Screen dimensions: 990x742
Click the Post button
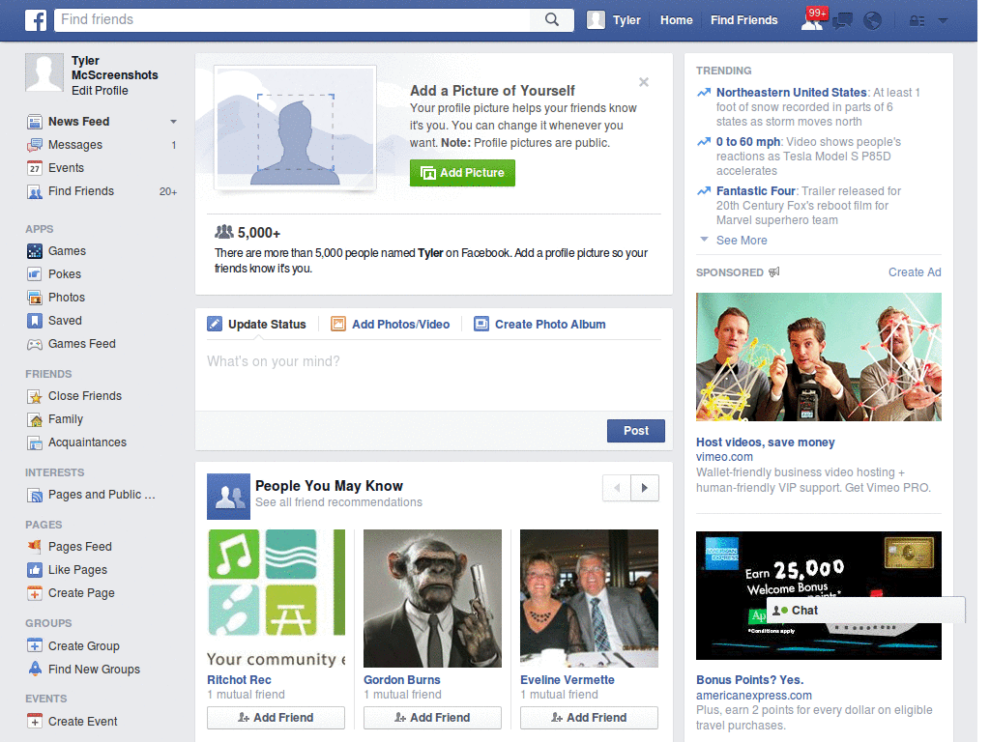pyautogui.click(x=636, y=431)
